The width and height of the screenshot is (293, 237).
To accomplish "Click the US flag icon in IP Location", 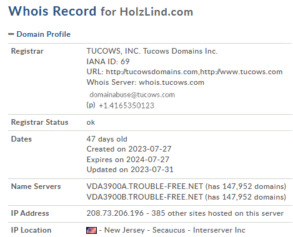I will click(x=91, y=230).
